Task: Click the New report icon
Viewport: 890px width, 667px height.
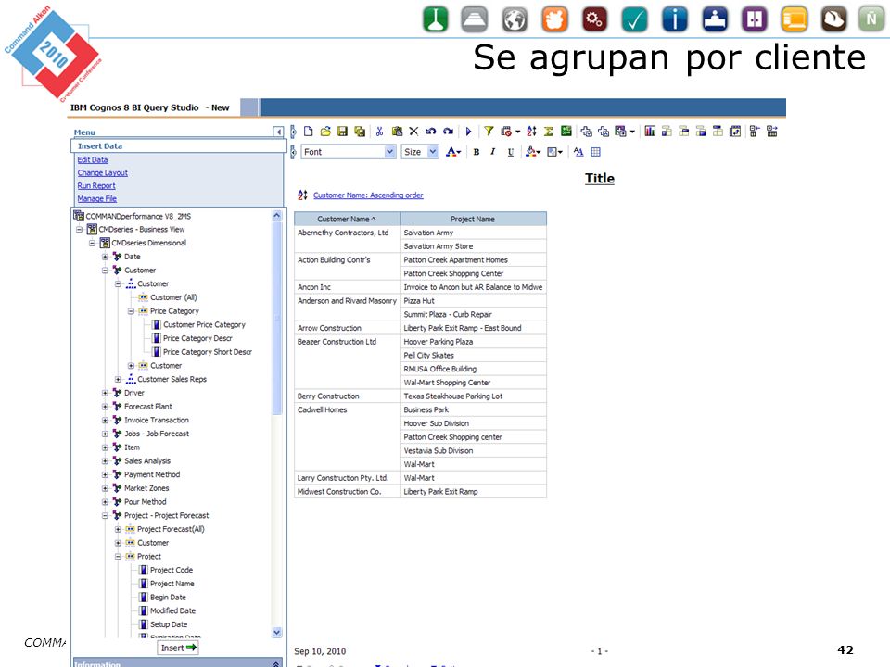Action: pyautogui.click(x=308, y=132)
